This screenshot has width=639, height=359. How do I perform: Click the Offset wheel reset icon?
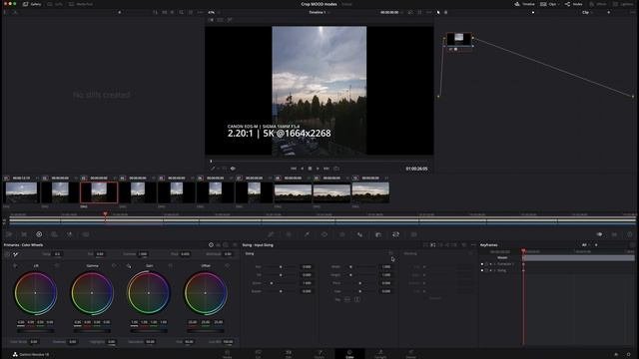pos(228,266)
